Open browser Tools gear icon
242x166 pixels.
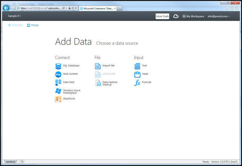[x=237, y=8]
